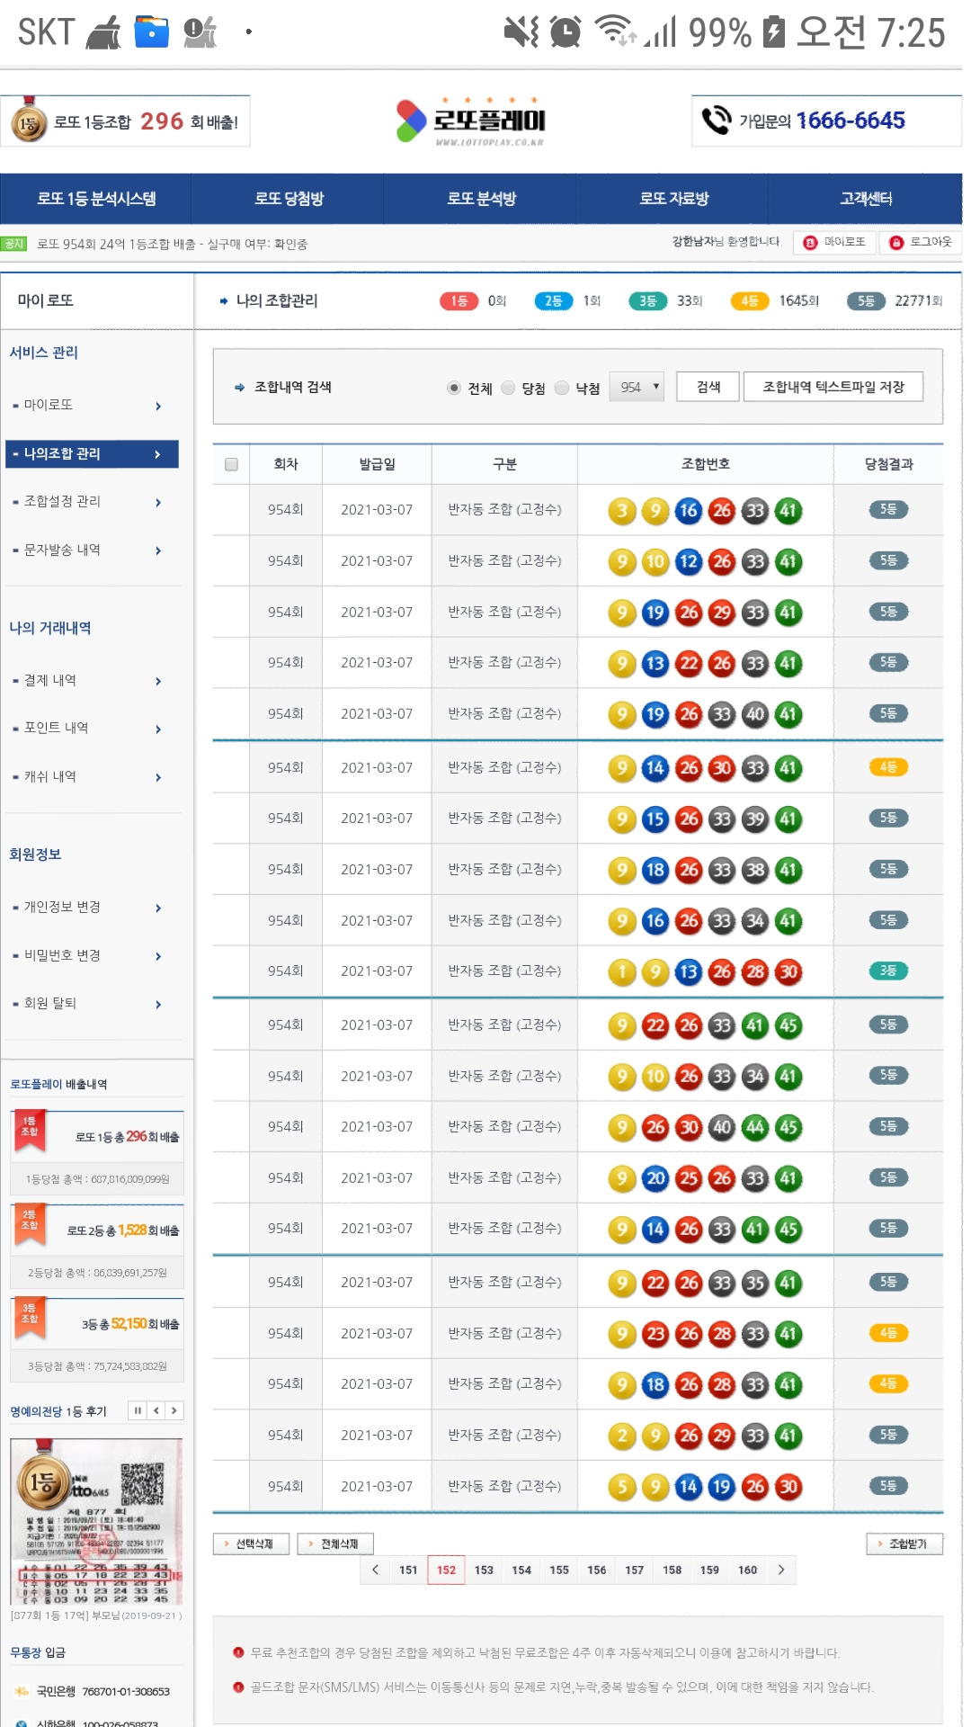Select the 당첨 radio filter
The width and height of the screenshot is (971, 1727).
(509, 388)
